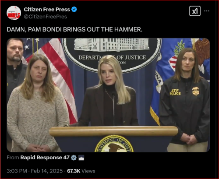219x179 pixels.
Task: Click the Department of Justice backdrop sign
Action: [x=112, y=56]
